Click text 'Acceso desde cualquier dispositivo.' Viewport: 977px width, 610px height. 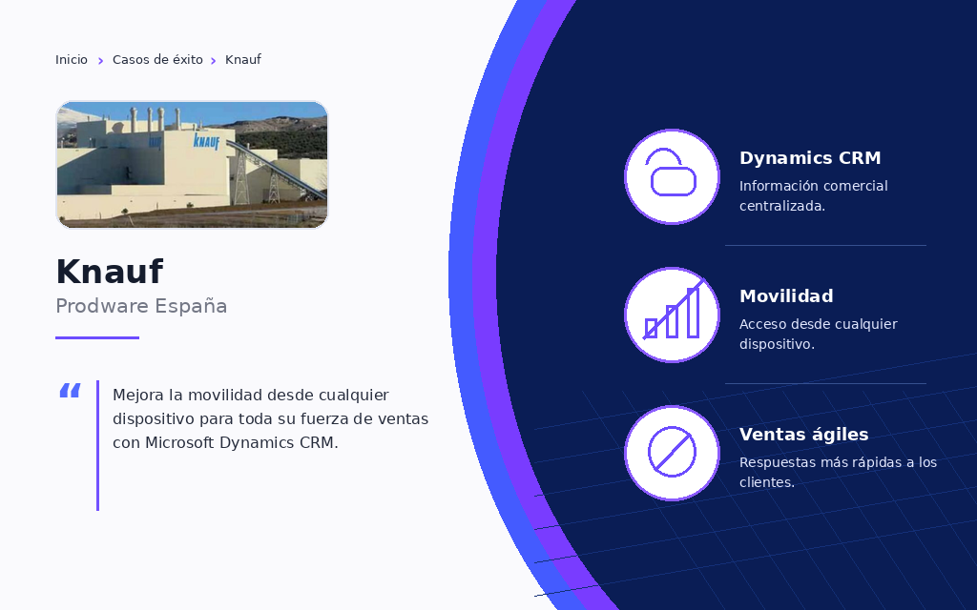(x=818, y=334)
